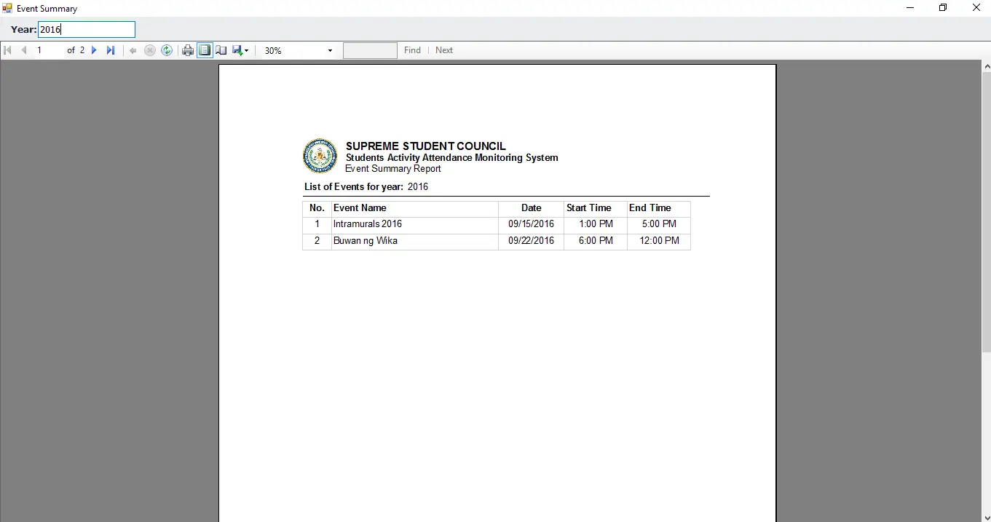Image resolution: width=991 pixels, height=522 pixels.
Task: Open page setup
Action: click(x=221, y=50)
